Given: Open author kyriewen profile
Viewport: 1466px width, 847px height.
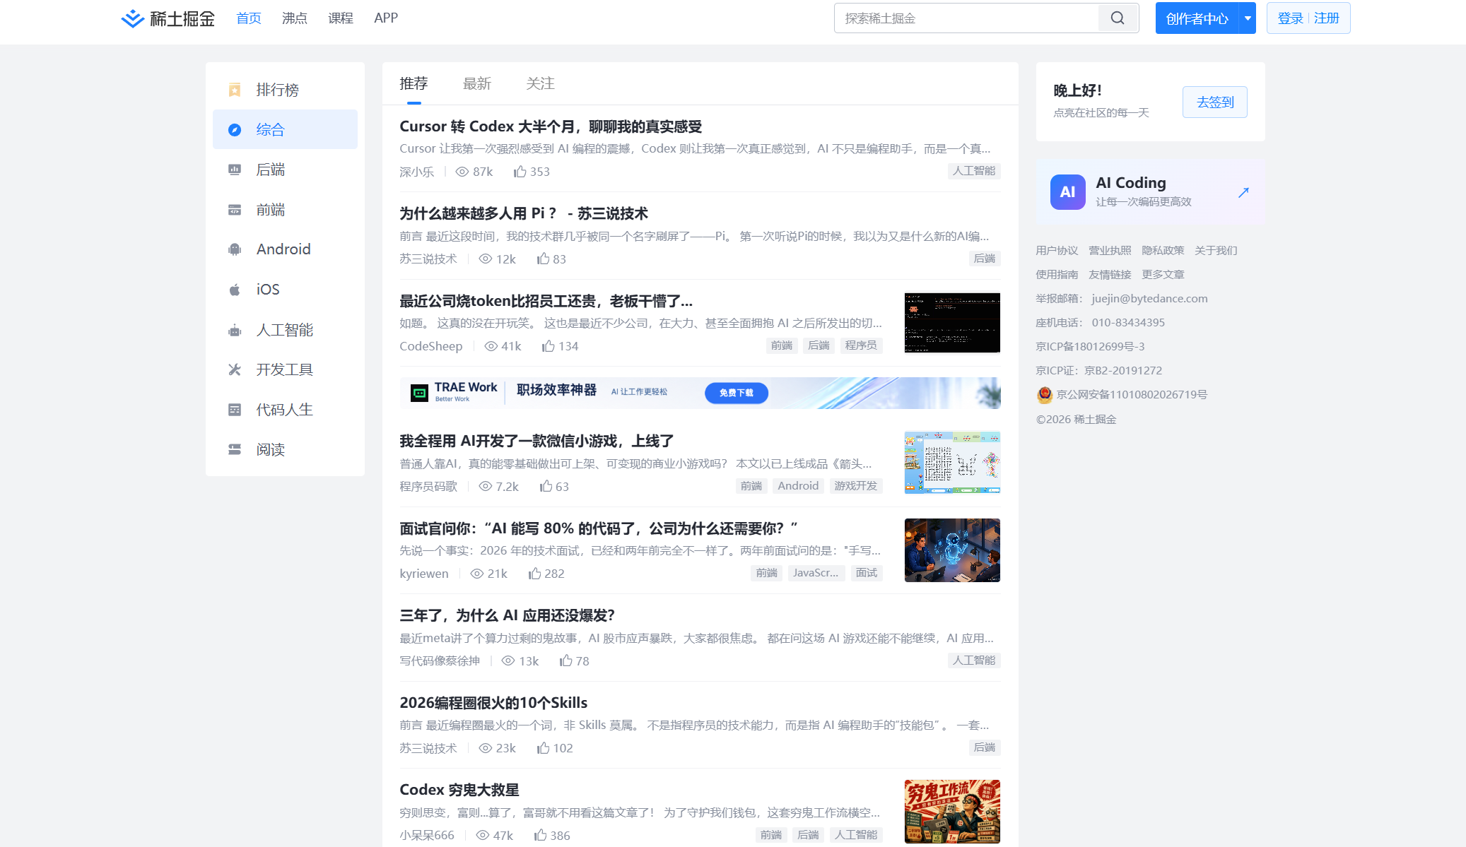Looking at the screenshot, I should tap(424, 574).
